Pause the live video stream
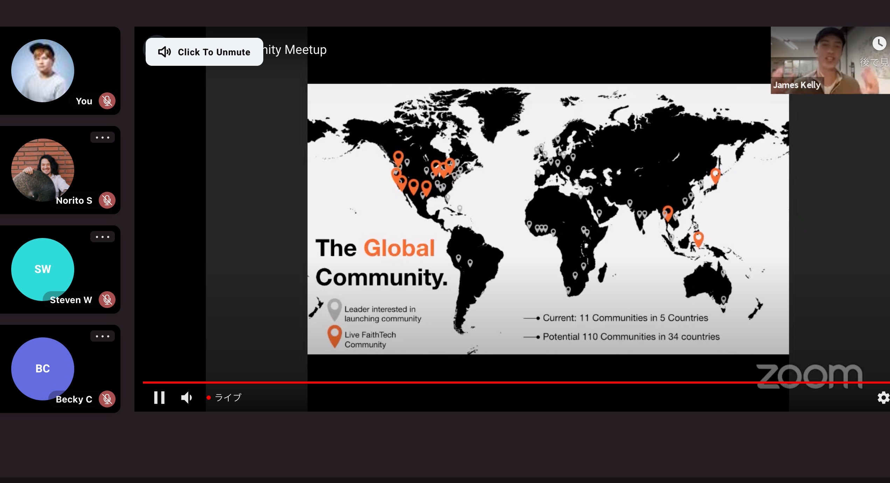890x483 pixels. click(159, 398)
